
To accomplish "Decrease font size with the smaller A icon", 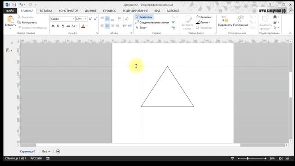I will (95, 19).
